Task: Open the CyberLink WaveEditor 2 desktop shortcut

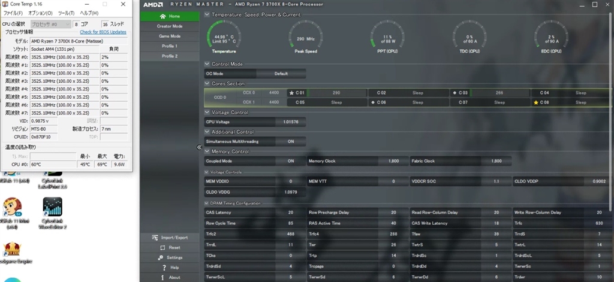Action: [x=52, y=214]
